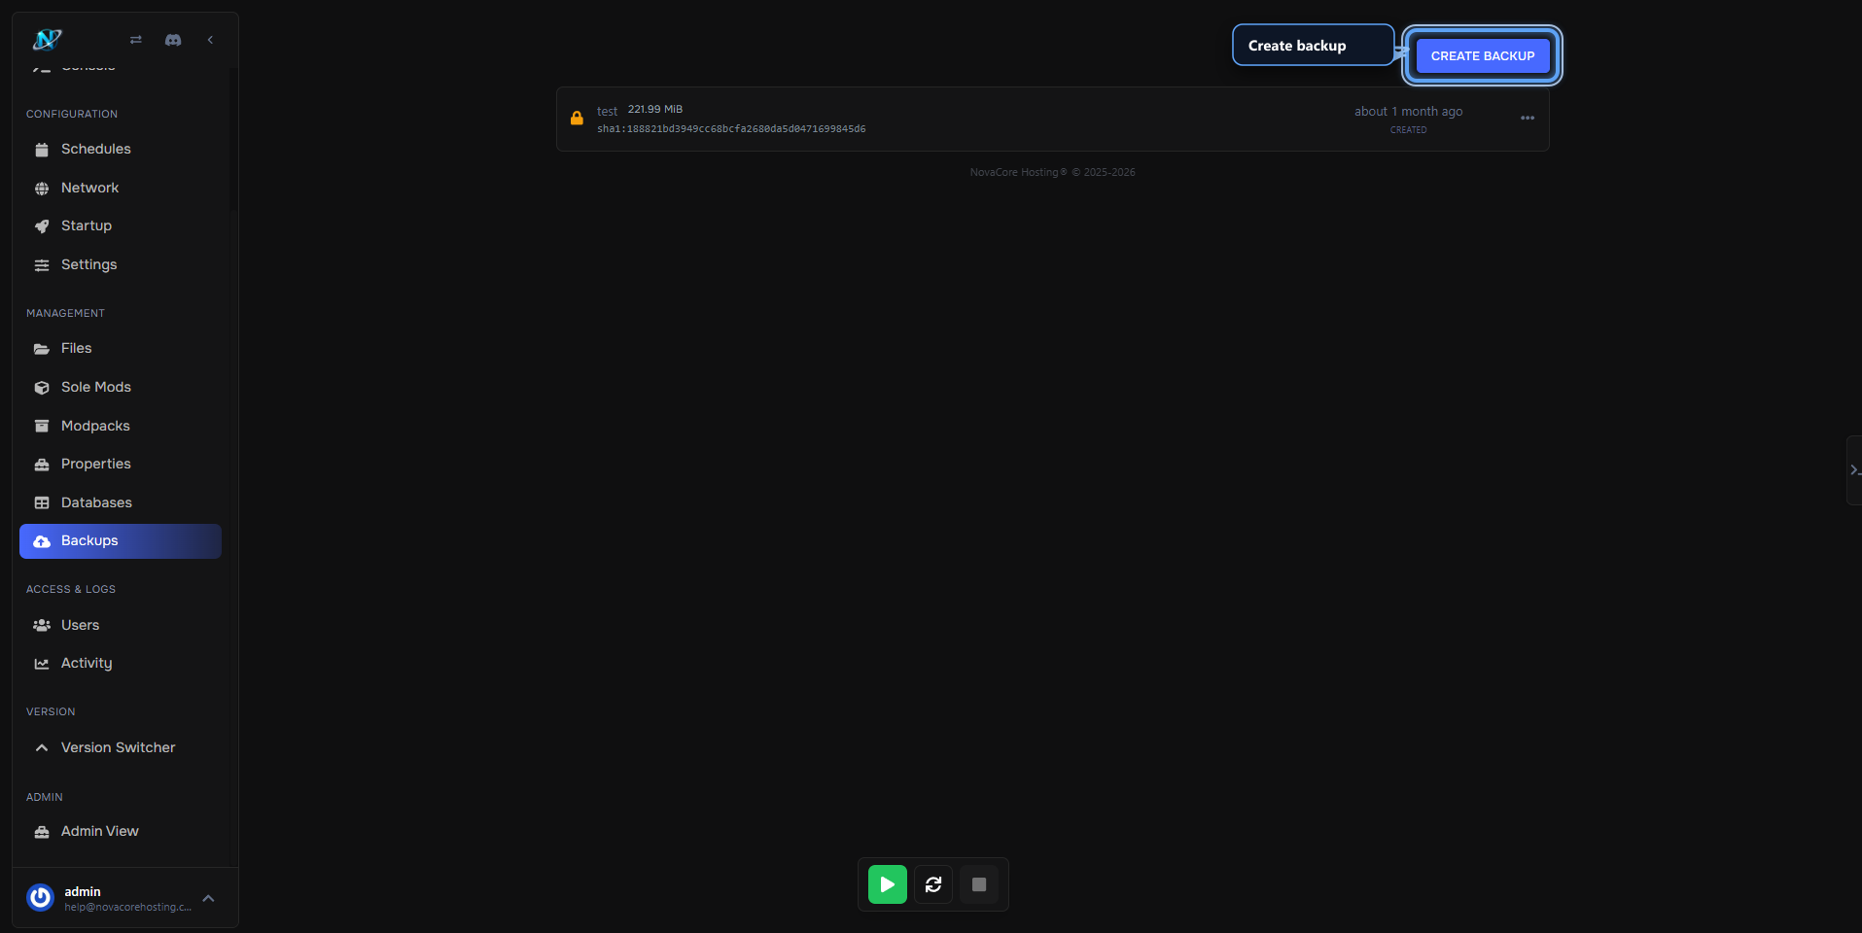The image size is (1862, 933).
Task: Switch to Admin View
Action: (x=121, y=831)
